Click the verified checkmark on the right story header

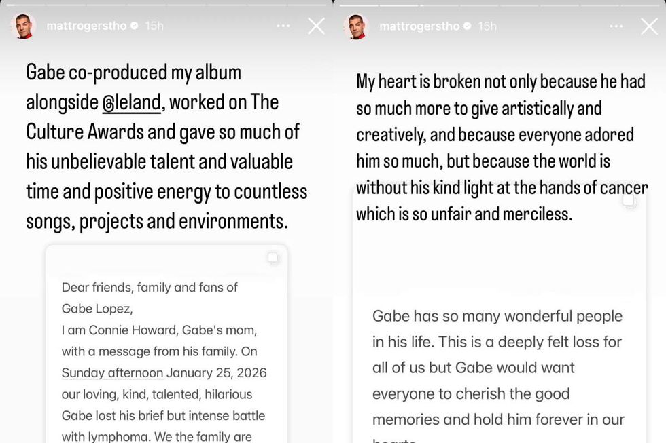pos(466,26)
